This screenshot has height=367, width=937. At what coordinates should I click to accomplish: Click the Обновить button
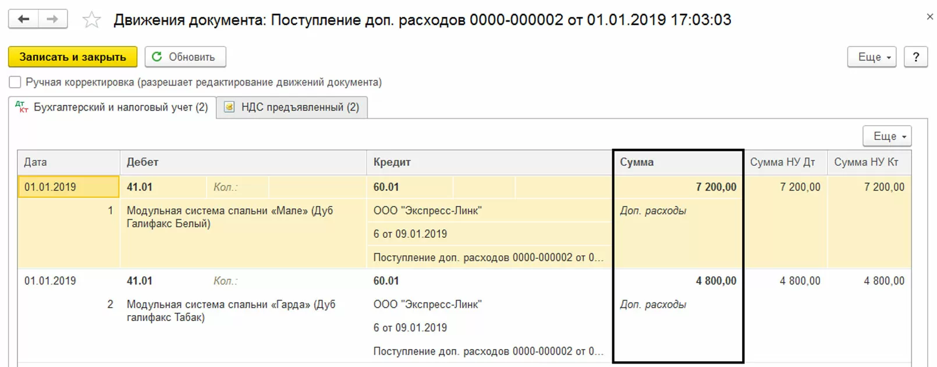185,57
